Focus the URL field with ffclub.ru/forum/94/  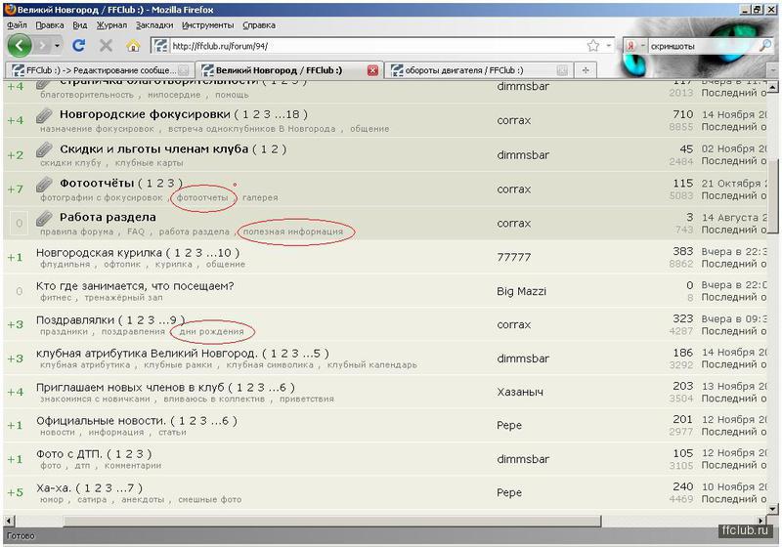(377, 46)
